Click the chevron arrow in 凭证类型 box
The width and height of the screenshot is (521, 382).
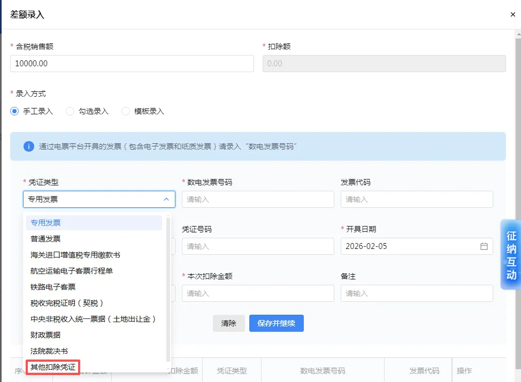pos(166,199)
